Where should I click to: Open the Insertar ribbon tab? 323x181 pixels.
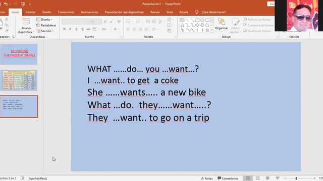30,12
